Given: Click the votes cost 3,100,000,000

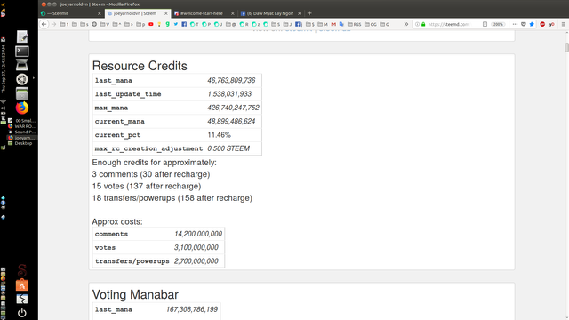Looking at the screenshot, I should (x=196, y=247).
